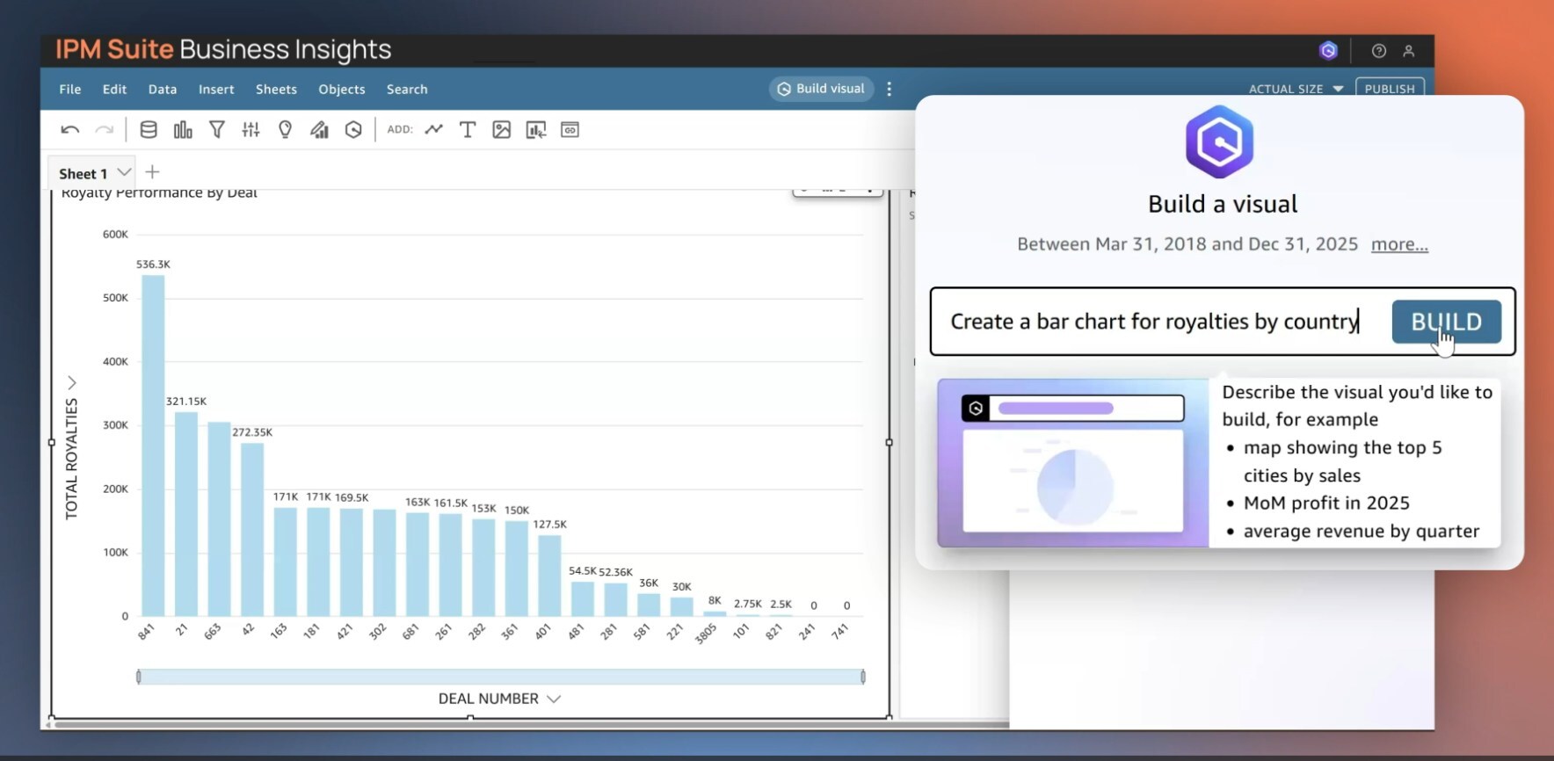The image size is (1554, 761).
Task: Click the 536.3K data label
Action: point(153,265)
